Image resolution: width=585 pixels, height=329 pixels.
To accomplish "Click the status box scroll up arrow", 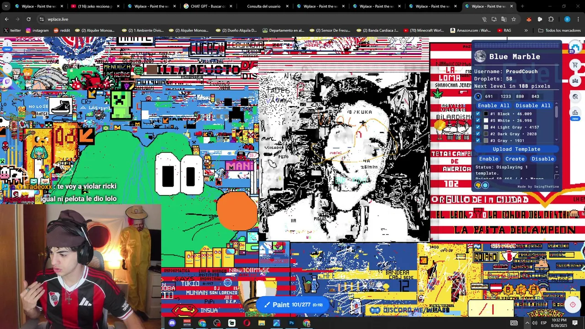I will pos(556,167).
